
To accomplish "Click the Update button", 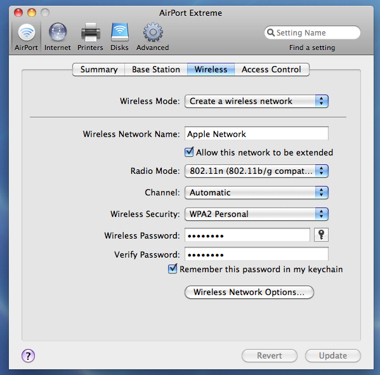I will click(333, 355).
